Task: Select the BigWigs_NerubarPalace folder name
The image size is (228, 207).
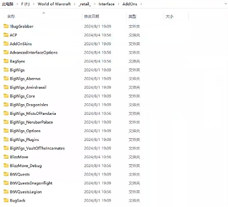Action: point(31,122)
